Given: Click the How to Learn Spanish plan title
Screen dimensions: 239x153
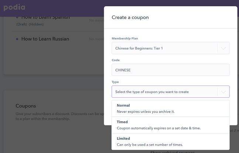Looking at the screenshot, I should pos(45,18).
